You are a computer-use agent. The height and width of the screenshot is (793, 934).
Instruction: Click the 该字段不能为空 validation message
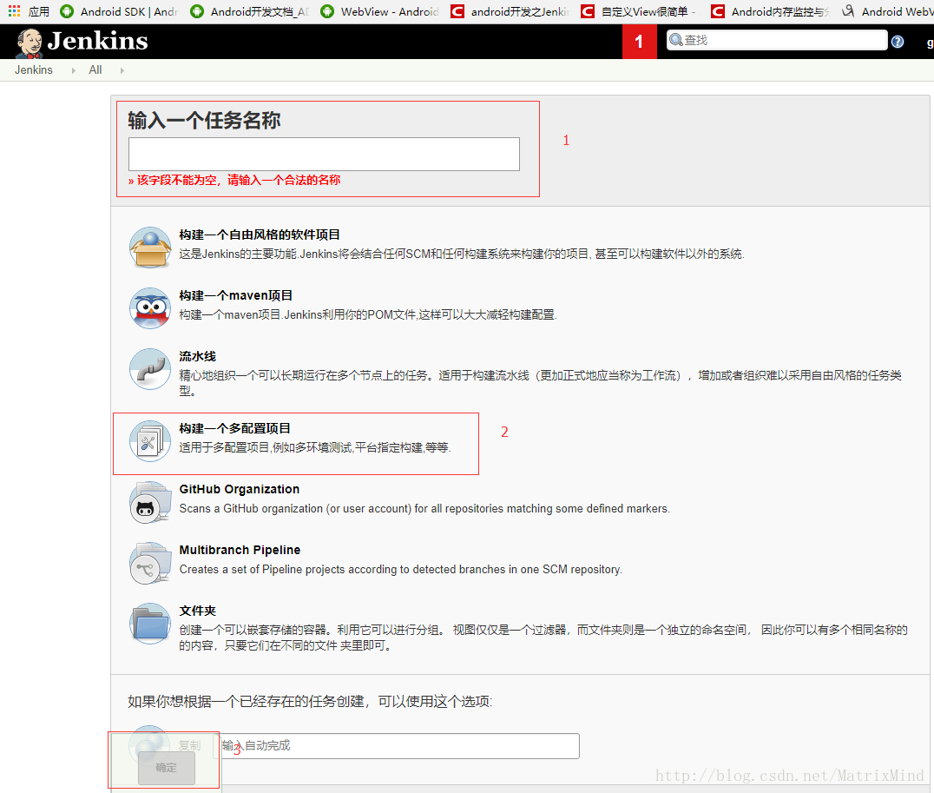point(234,180)
